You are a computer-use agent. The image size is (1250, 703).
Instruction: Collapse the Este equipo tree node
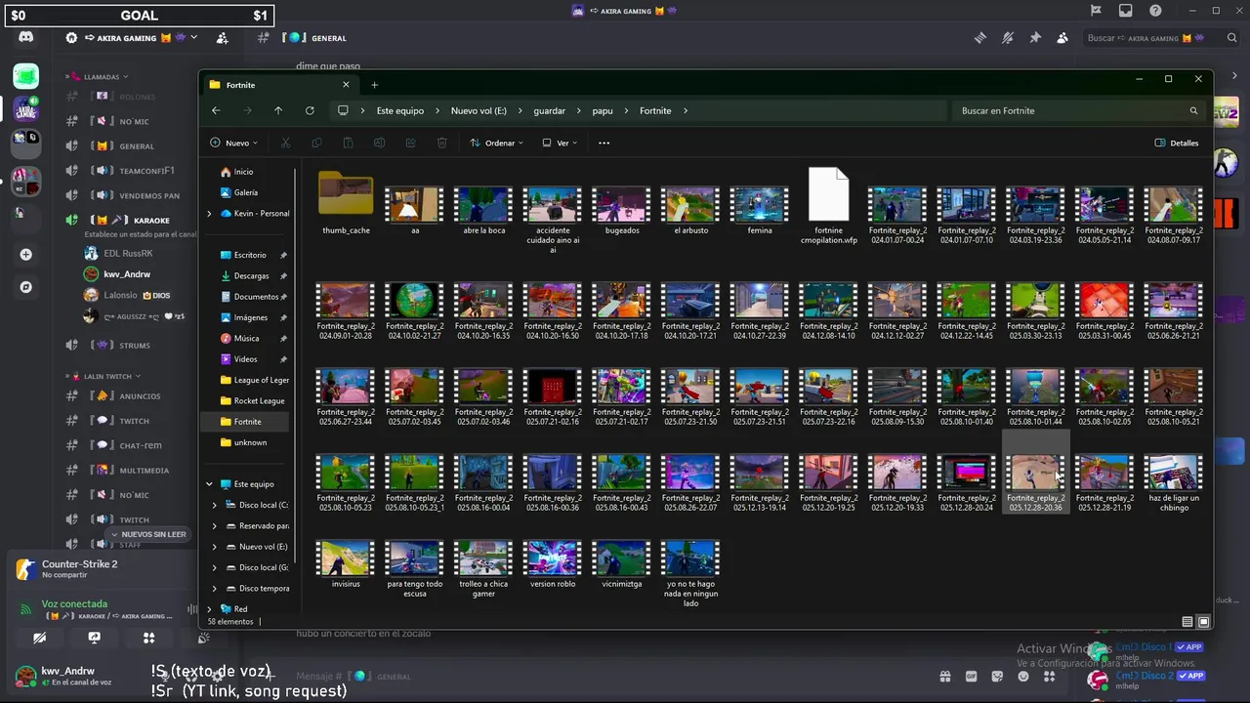pos(209,484)
